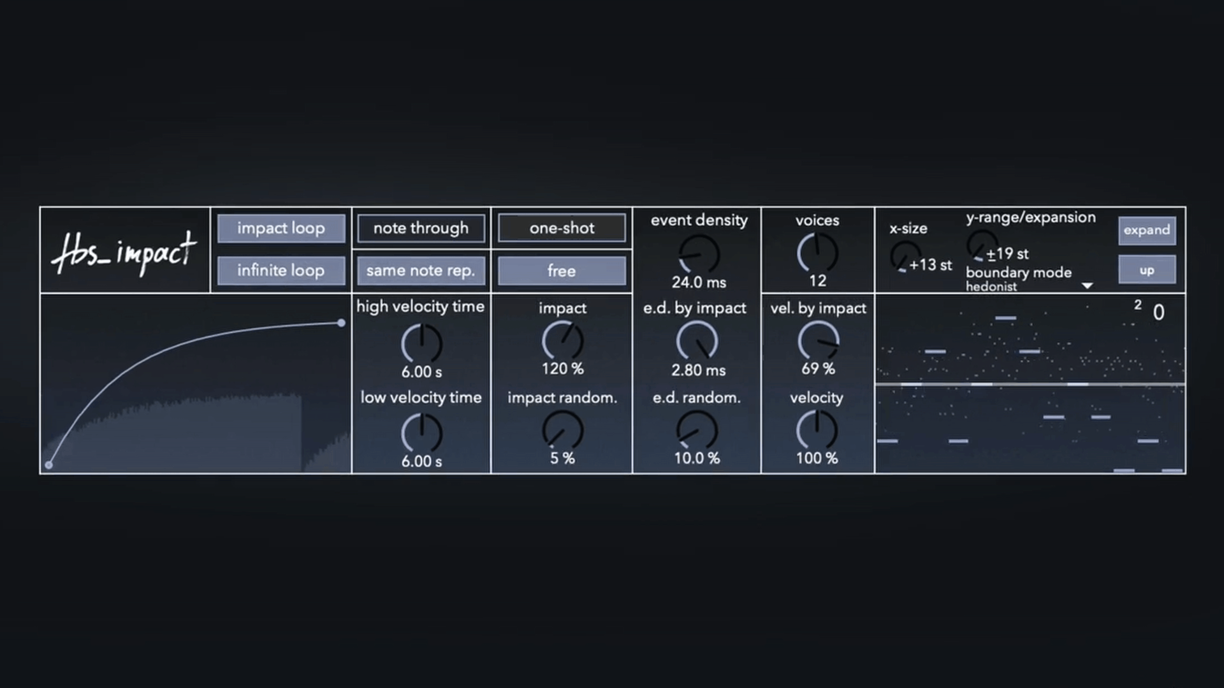Click the x-size knob
This screenshot has height=688, width=1224.
coord(904,257)
